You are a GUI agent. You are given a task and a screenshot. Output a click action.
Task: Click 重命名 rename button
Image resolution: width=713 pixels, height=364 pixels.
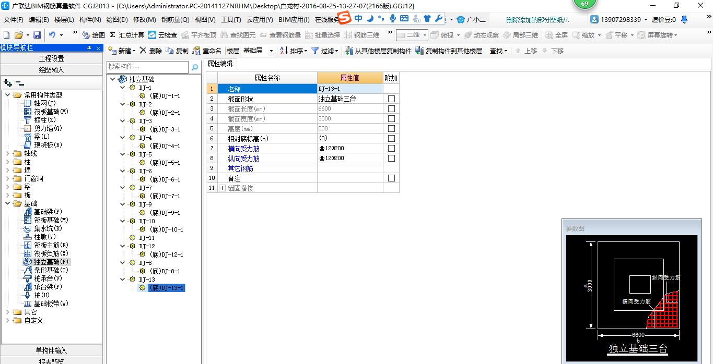pos(207,51)
